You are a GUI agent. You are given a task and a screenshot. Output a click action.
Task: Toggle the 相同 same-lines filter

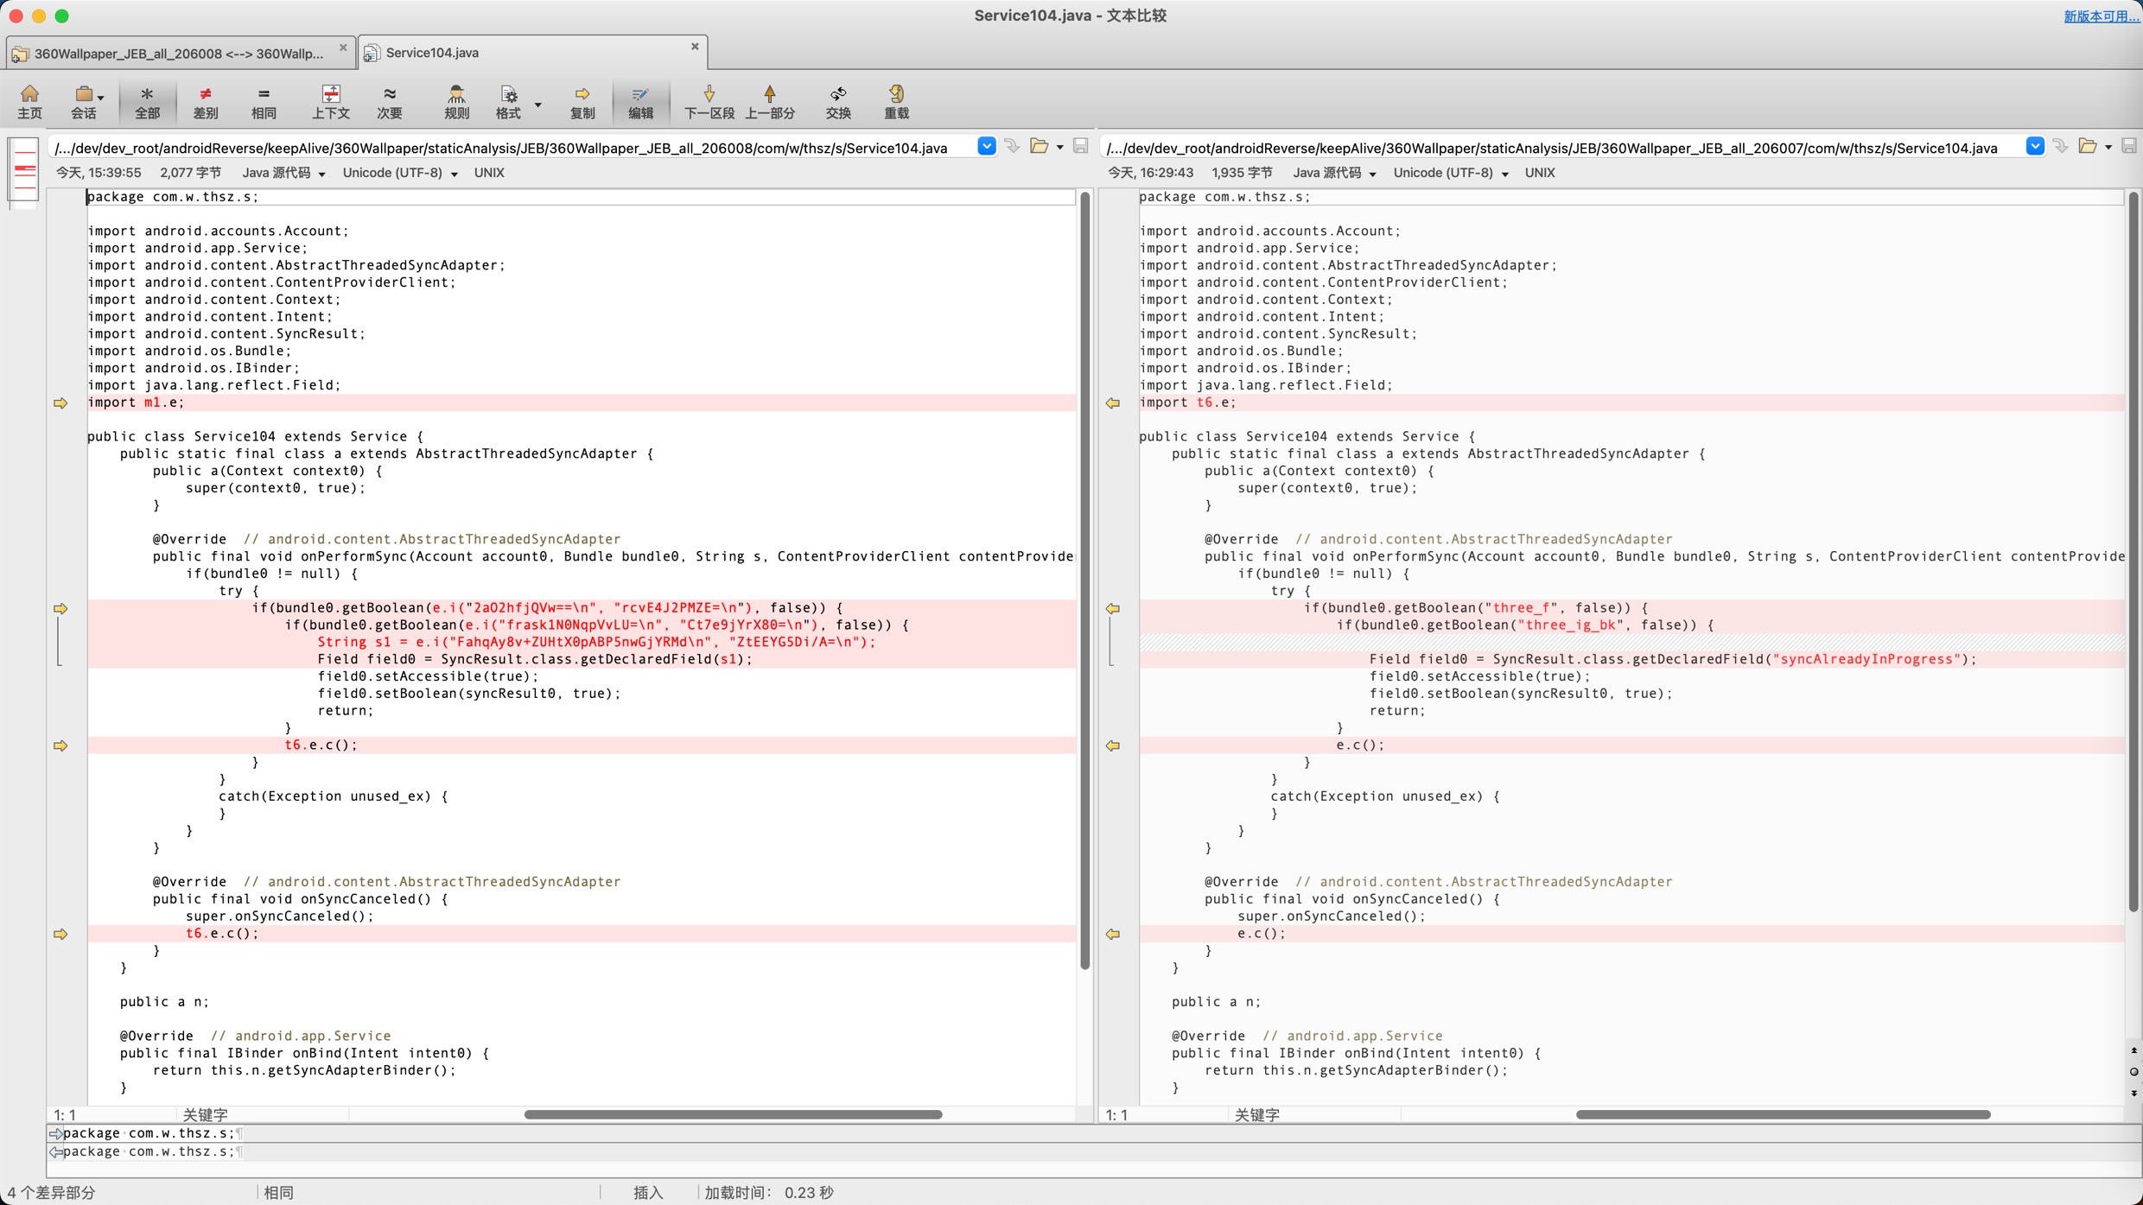[x=264, y=102]
